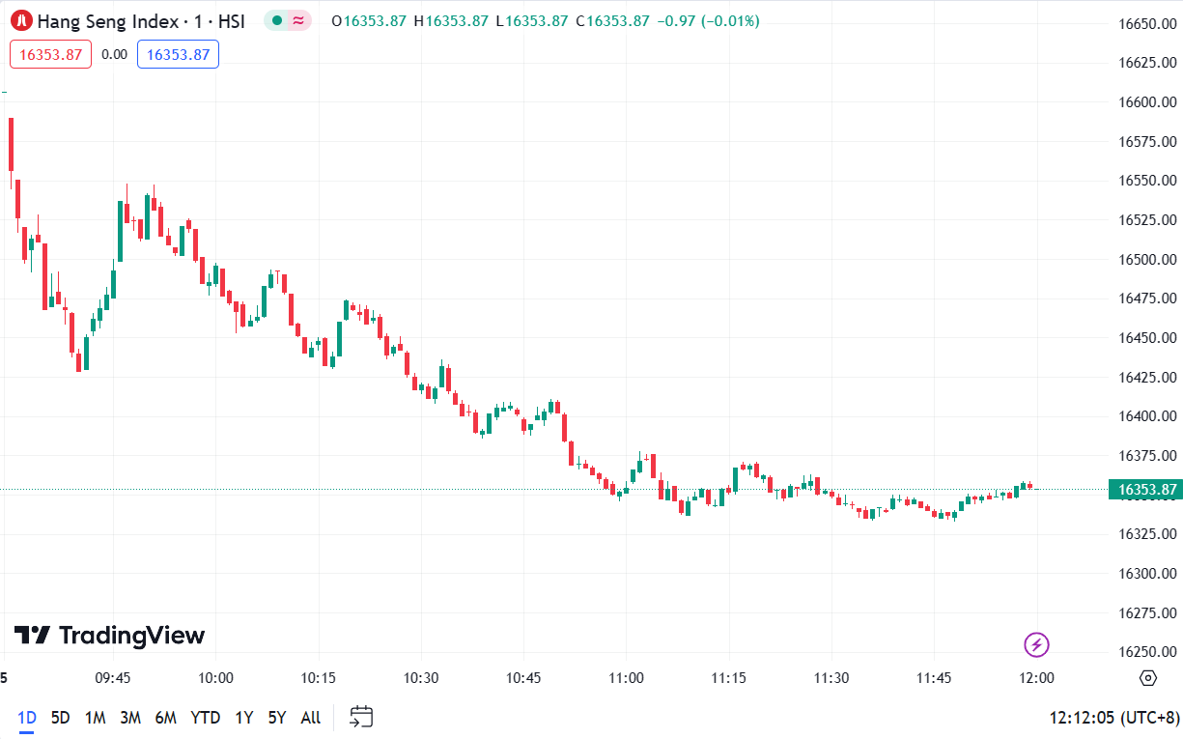Image resolution: width=1183 pixels, height=739 pixels.
Task: Click the TradingView logo
Action: pos(109,635)
